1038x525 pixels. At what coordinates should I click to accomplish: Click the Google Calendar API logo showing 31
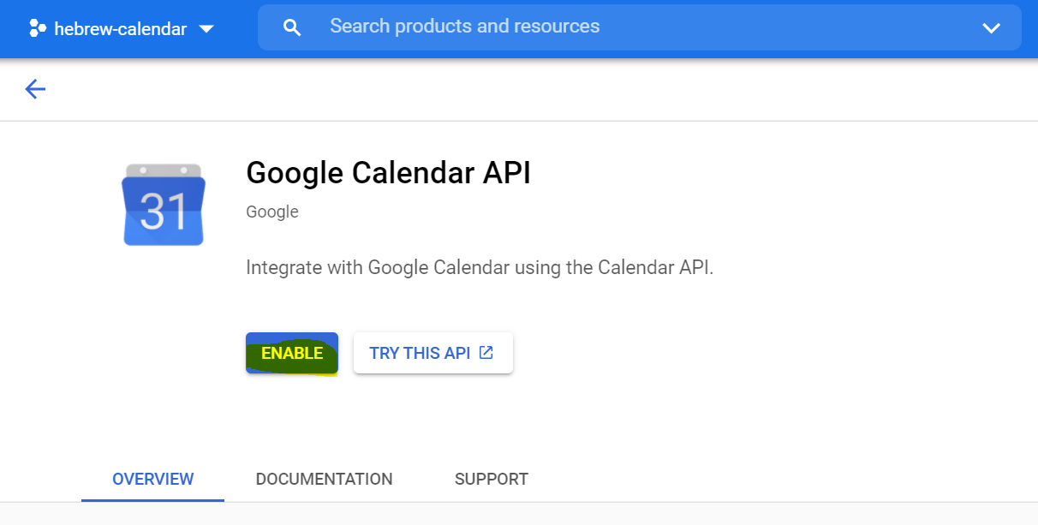163,204
